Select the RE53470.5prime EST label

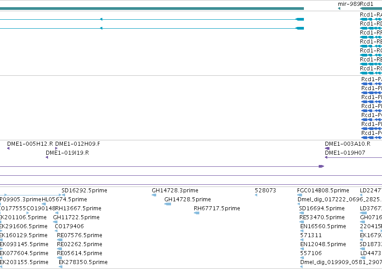click(x=322, y=217)
